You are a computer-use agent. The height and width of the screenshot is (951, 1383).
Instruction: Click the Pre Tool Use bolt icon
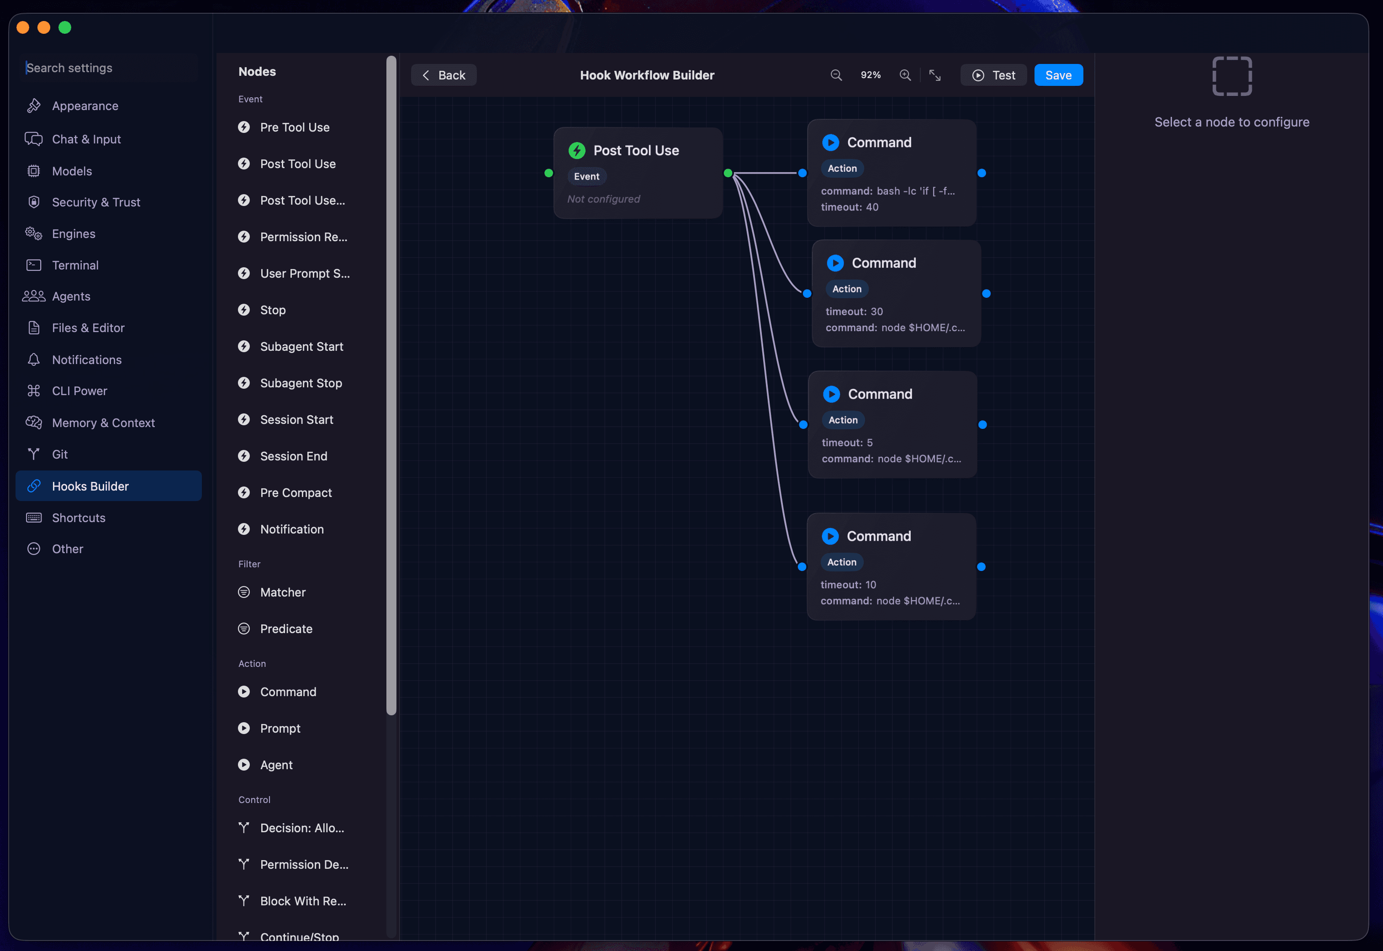point(244,127)
